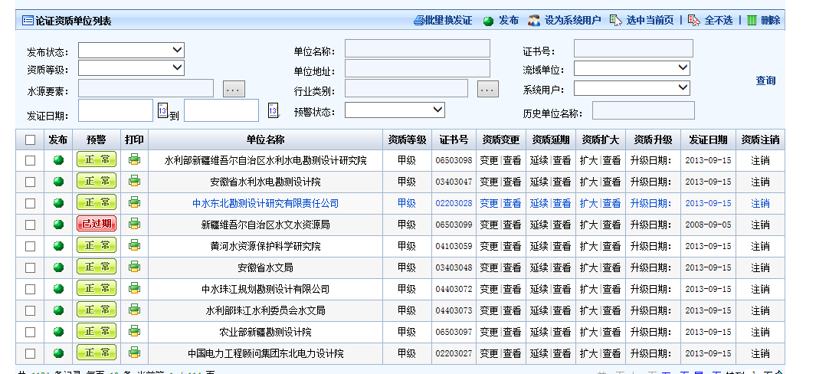This screenshot has height=374, width=829.
Task: Click 正常 status badge for 安徽省水文局
Action: click(x=97, y=267)
